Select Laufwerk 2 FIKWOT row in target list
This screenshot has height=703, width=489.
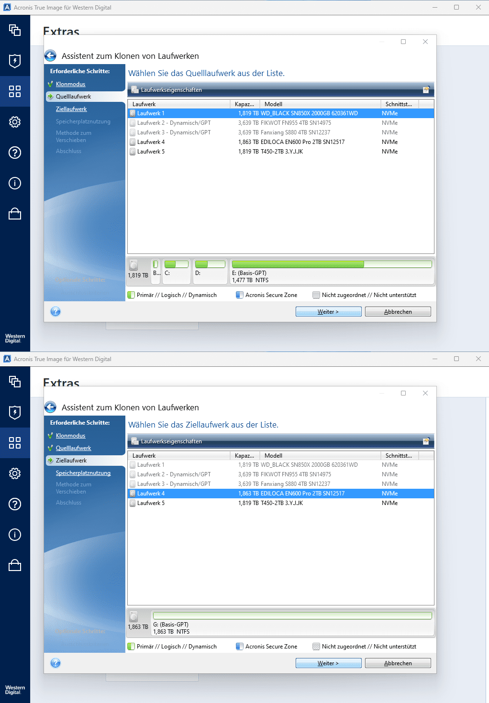(281, 474)
